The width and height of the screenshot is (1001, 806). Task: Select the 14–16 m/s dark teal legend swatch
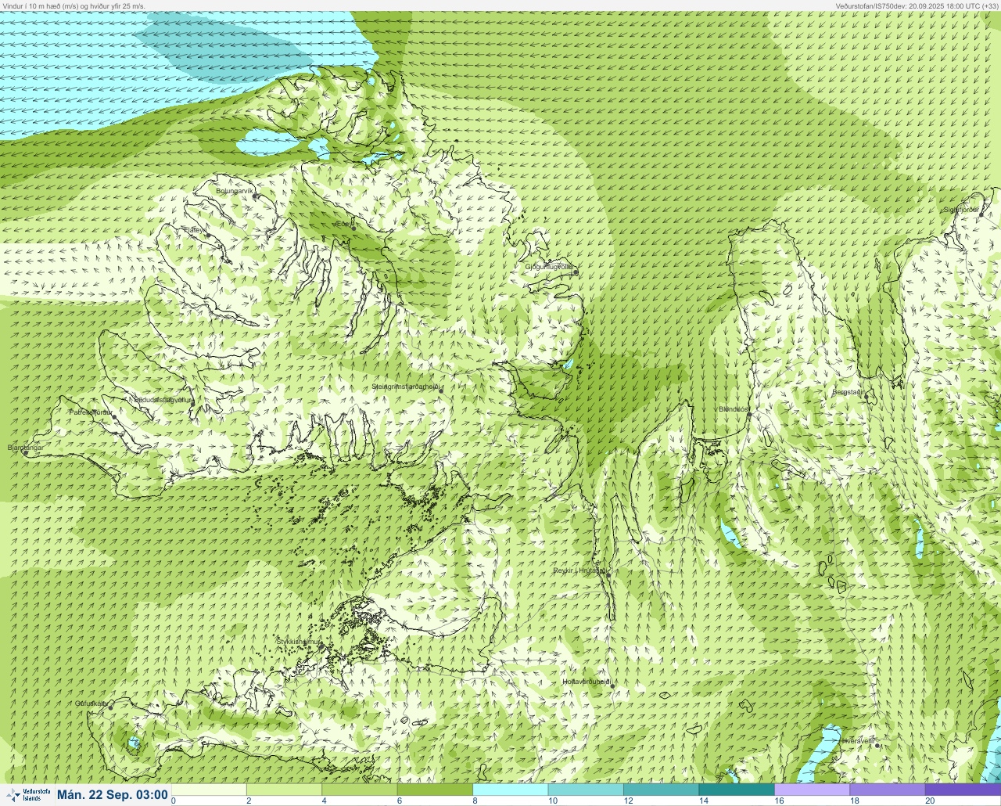(x=737, y=790)
